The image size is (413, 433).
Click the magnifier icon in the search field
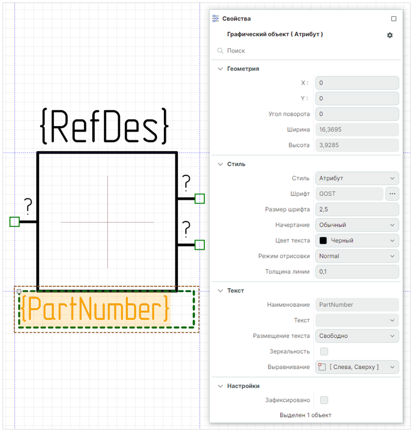pos(220,51)
